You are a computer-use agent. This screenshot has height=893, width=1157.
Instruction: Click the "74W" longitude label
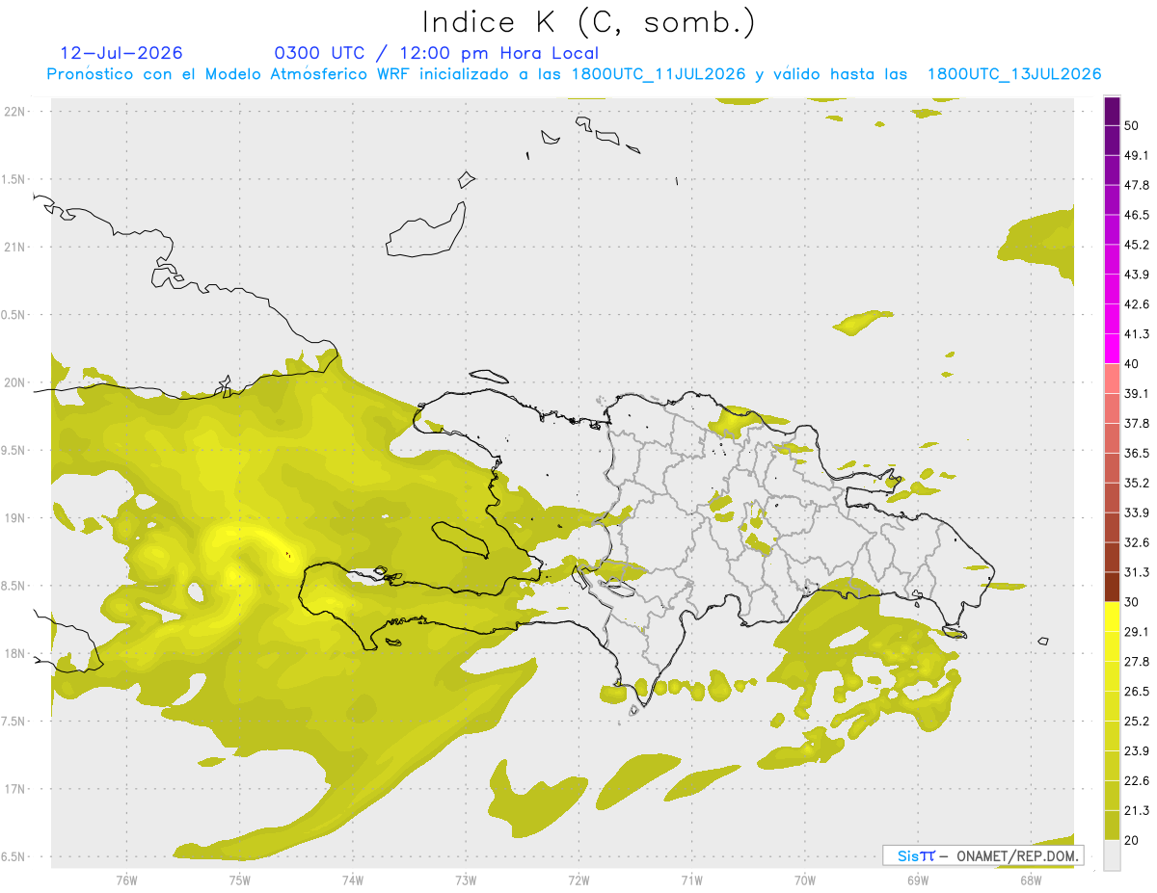tap(352, 880)
